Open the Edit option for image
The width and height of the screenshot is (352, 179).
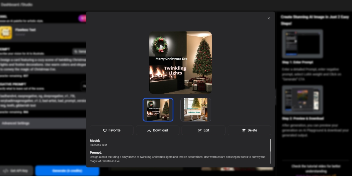pos(203,130)
